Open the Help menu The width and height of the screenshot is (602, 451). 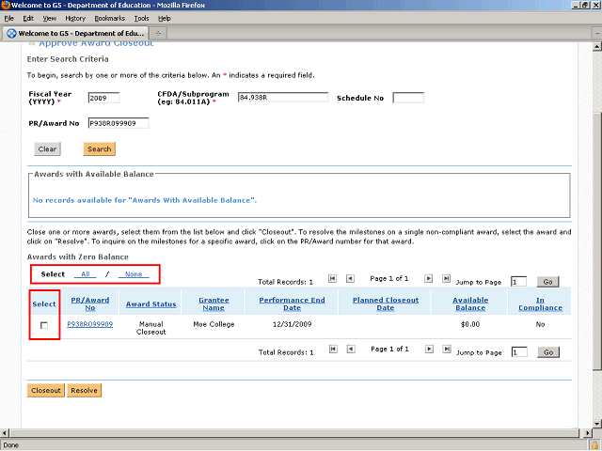(165, 19)
